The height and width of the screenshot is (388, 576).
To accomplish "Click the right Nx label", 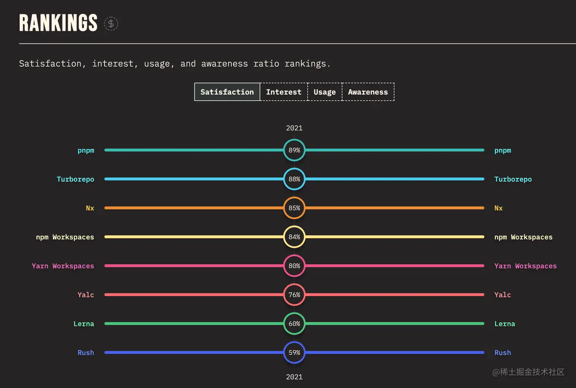I will click(x=499, y=208).
